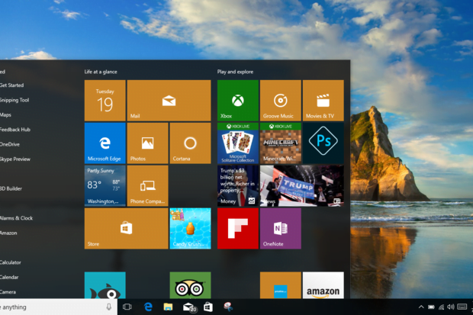The height and width of the screenshot is (315, 473).
Task: Open the Amazon tile
Action: pos(323,285)
